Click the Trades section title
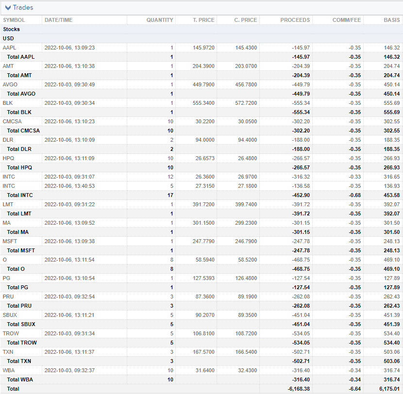Screen dimensions: 403x395 [x=23, y=8]
